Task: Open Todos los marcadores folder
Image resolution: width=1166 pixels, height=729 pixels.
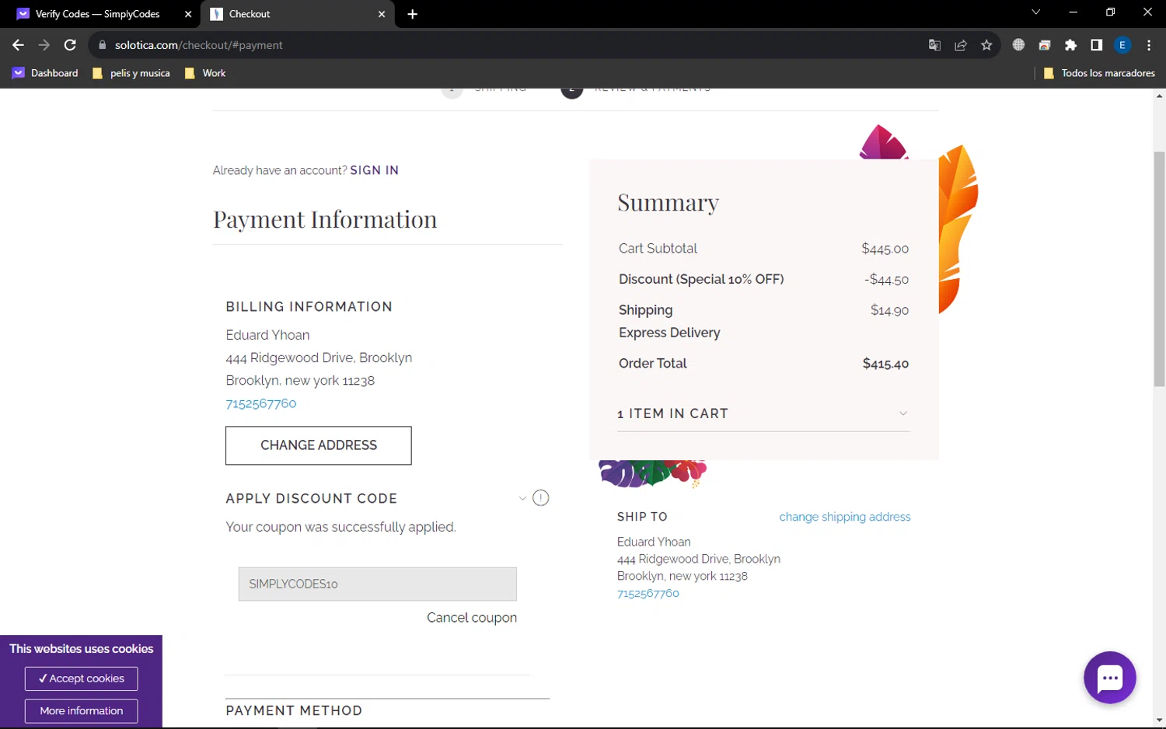Action: pos(1099,73)
